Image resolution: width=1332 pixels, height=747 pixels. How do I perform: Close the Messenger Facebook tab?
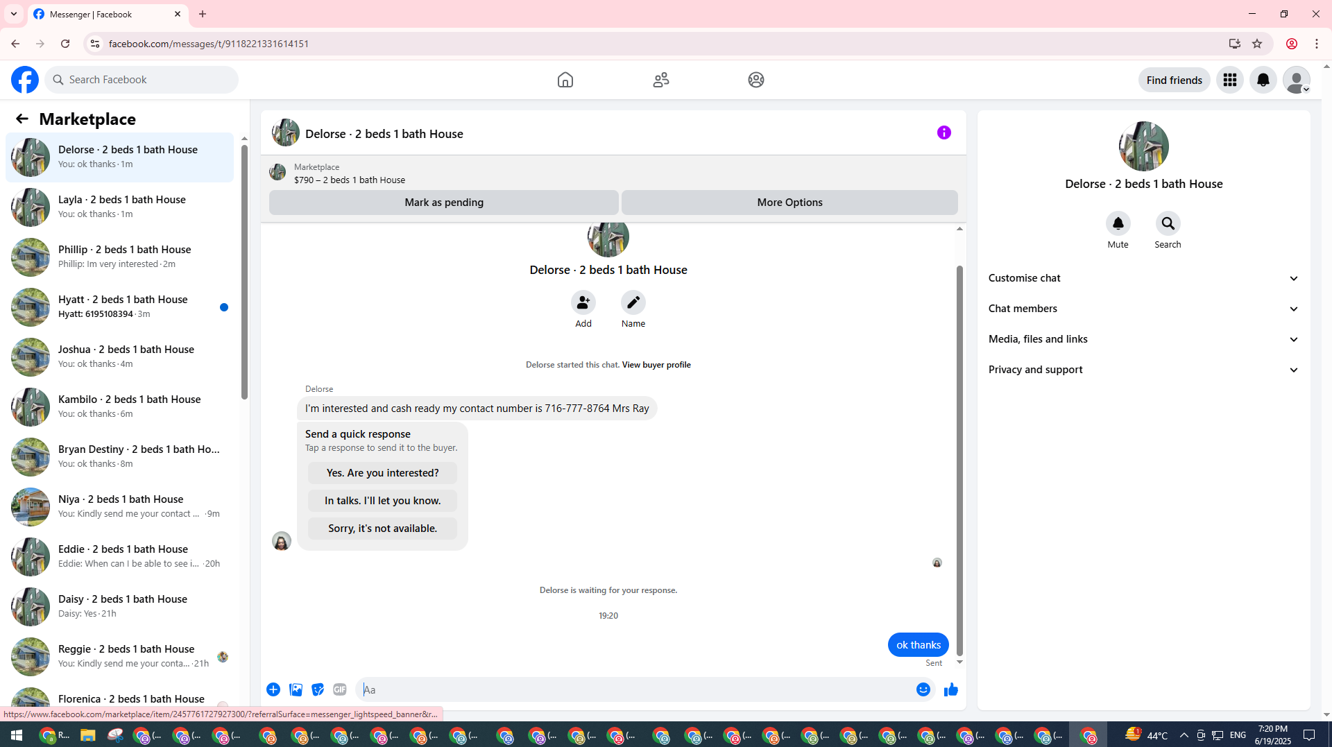coord(178,14)
